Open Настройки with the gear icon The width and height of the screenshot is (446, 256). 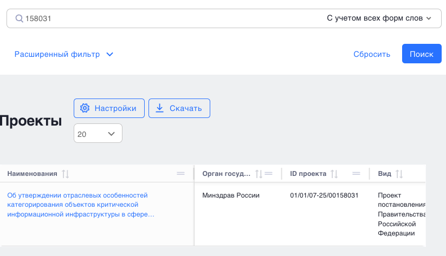pos(109,108)
